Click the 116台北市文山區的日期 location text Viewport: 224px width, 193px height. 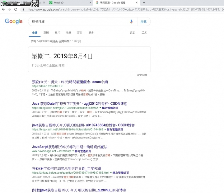[48, 66]
